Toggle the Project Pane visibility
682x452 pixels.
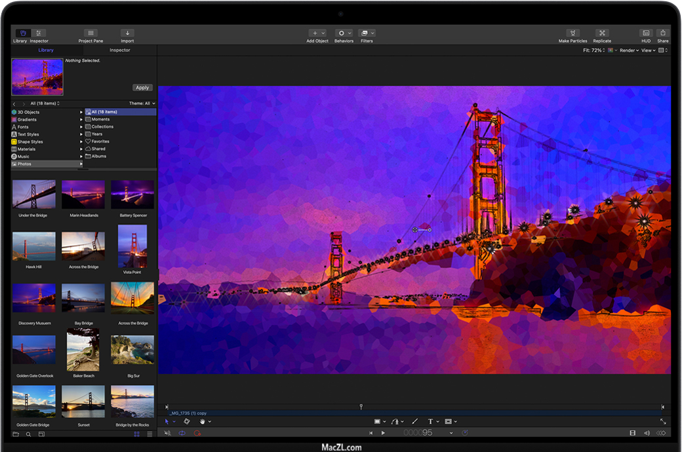(x=90, y=33)
